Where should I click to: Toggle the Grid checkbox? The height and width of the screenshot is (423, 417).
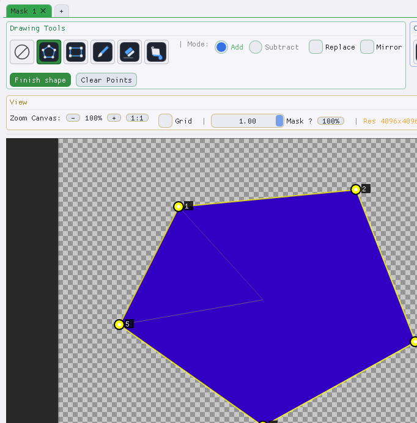165,121
